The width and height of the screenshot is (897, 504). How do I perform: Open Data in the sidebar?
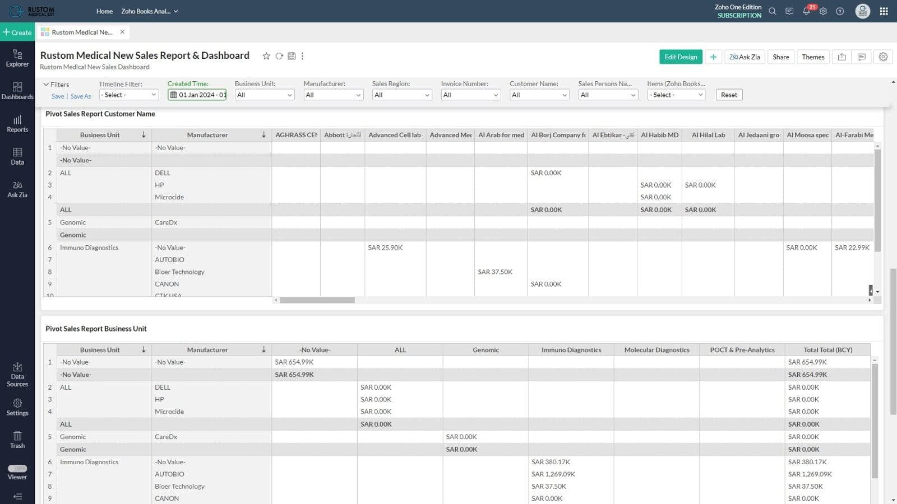[x=17, y=156]
